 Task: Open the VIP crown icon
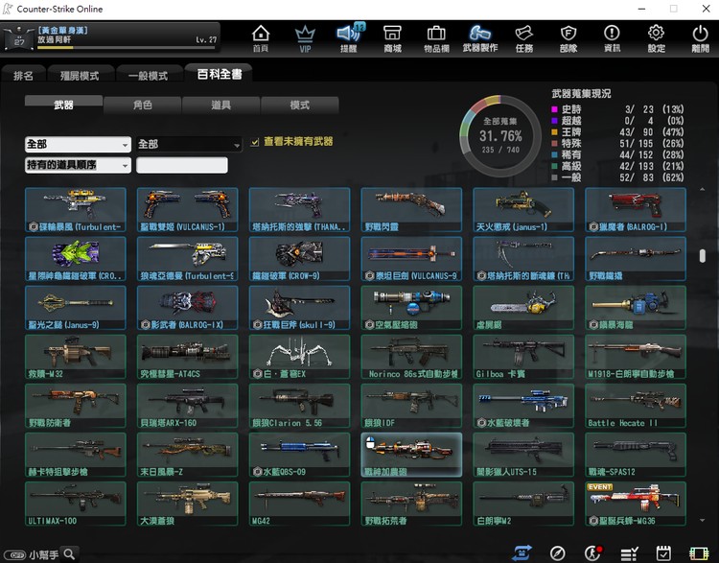[305, 38]
